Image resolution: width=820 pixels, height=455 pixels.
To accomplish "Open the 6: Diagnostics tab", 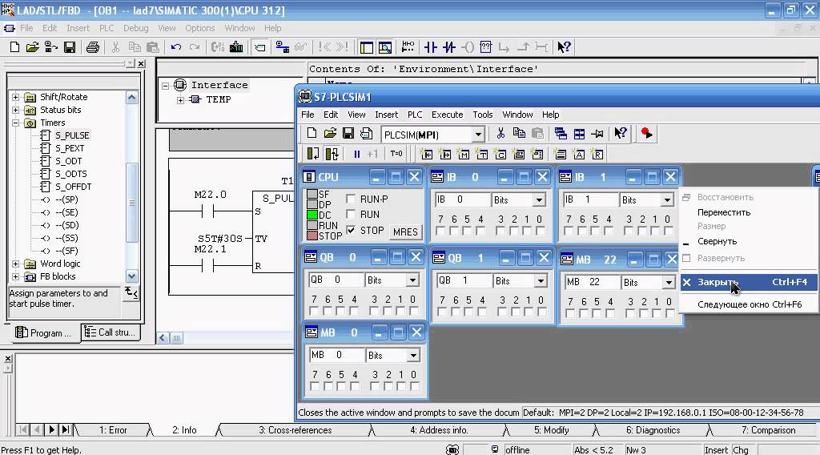I will click(653, 430).
